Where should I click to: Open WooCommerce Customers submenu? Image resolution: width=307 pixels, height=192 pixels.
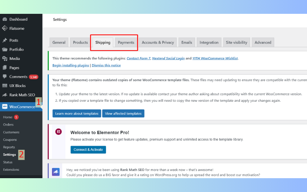pos(11,132)
